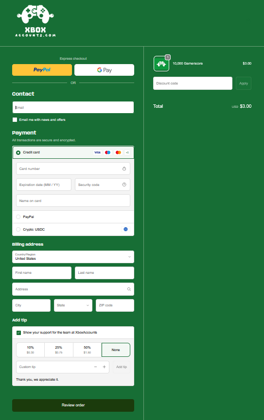Expand the State dropdown

(x=73, y=305)
